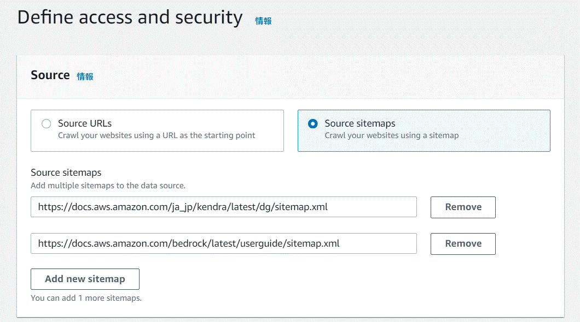Click the bedrock sitemap URL input field

click(x=223, y=243)
